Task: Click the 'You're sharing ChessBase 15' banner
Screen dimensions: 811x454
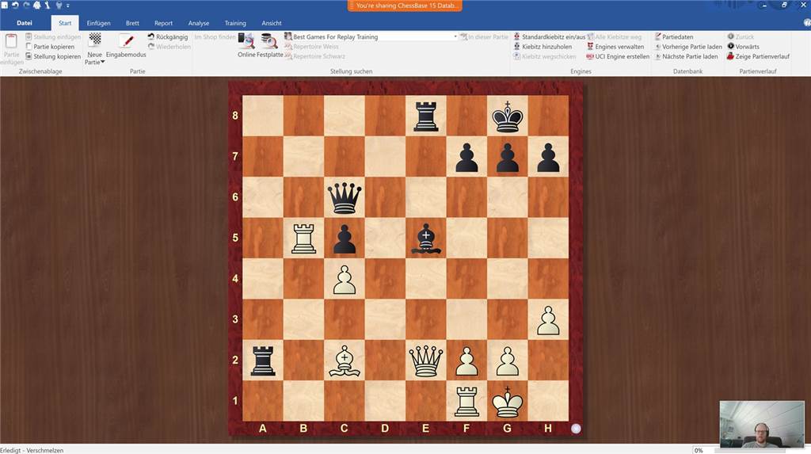Action: point(405,6)
